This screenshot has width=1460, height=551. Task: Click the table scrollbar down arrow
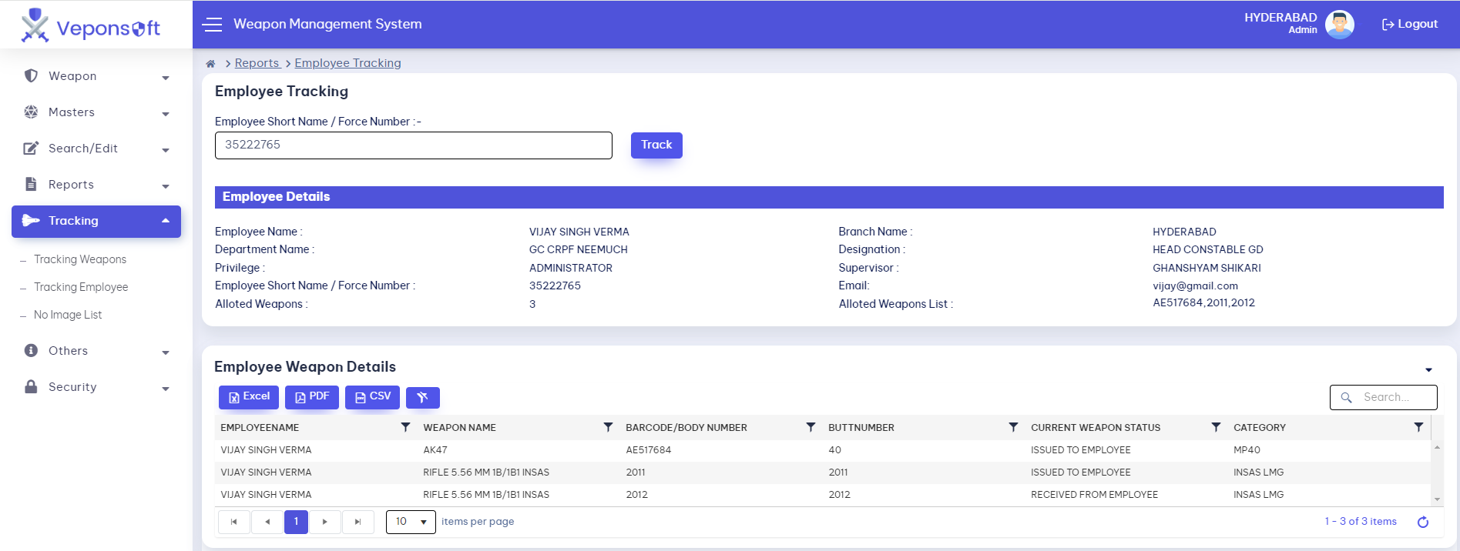click(1437, 500)
